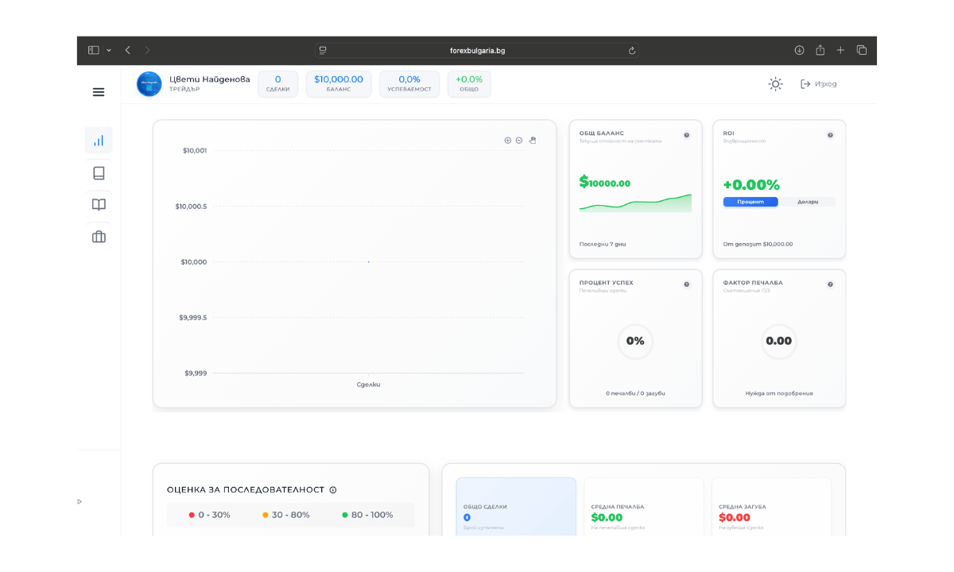Click the forexbulgaria.bg address bar
This screenshot has height=572, width=954.
[477, 49]
